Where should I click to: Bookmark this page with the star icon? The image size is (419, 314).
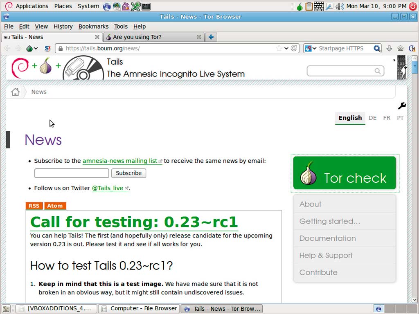(x=279, y=48)
